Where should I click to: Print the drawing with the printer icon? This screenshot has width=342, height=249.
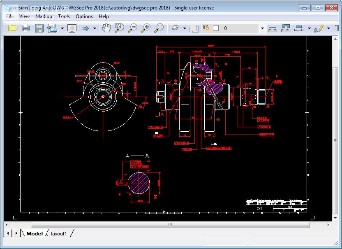click(26, 28)
